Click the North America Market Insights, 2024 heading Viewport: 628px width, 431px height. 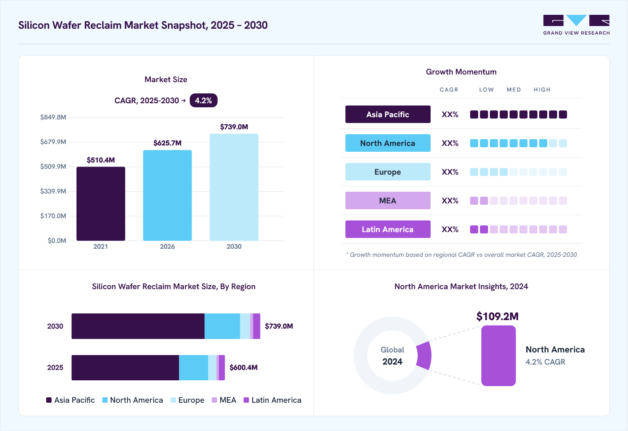click(x=461, y=286)
